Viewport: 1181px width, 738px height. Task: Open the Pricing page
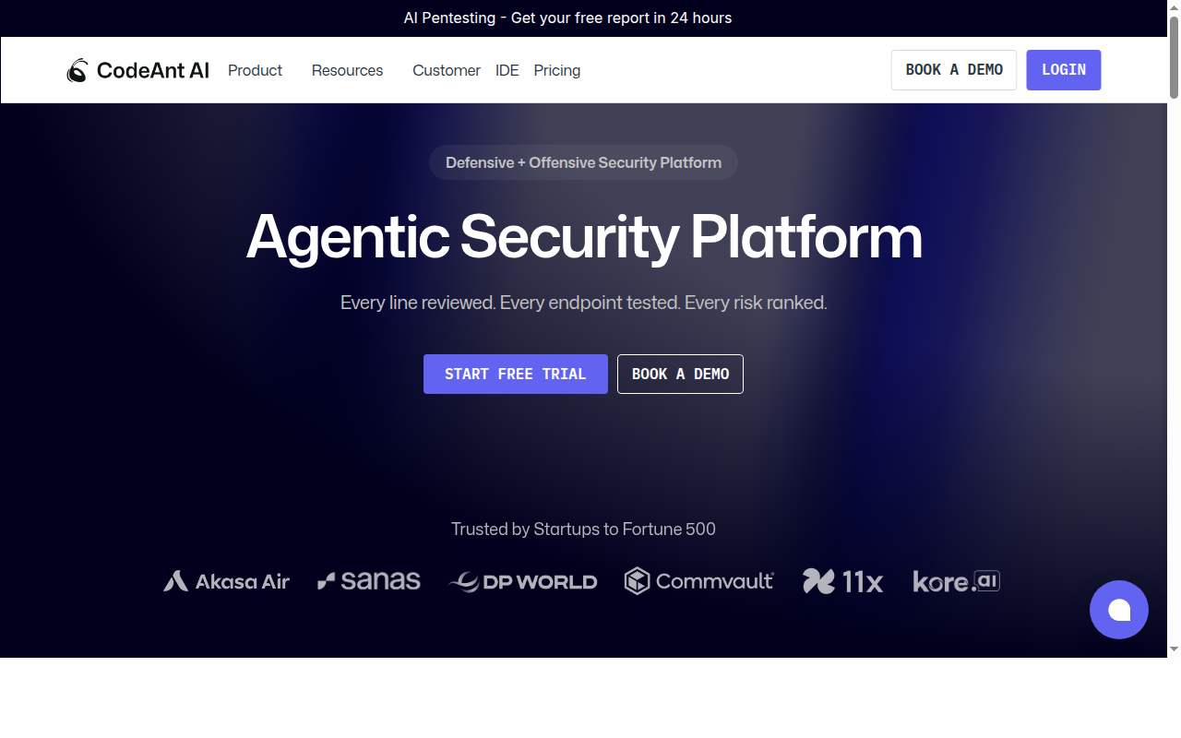(556, 70)
